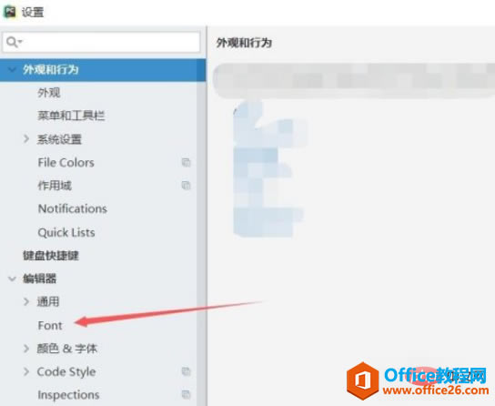The image size is (495, 406).
Task: Collapse the 外观和行为 section chevron
Action: (12, 69)
